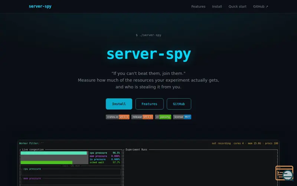Viewport: 297px width, 186px height.
Task: Click the floating terminal search widget icon
Action: [x=284, y=173]
